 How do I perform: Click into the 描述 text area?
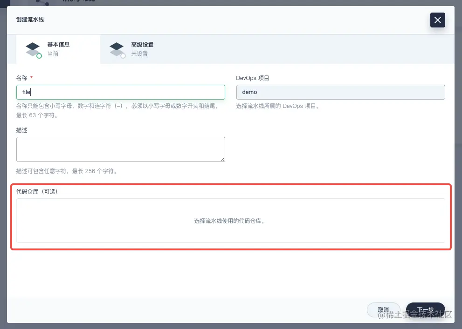click(120, 149)
